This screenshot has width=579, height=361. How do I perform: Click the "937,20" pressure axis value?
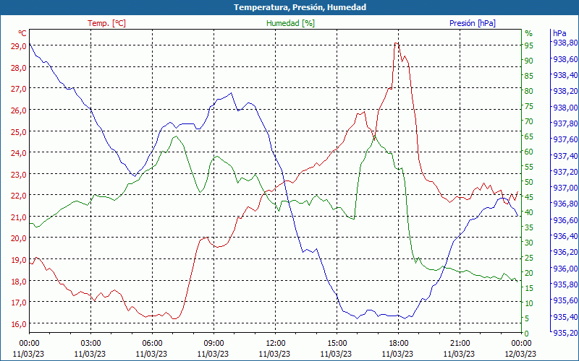pos(565,172)
